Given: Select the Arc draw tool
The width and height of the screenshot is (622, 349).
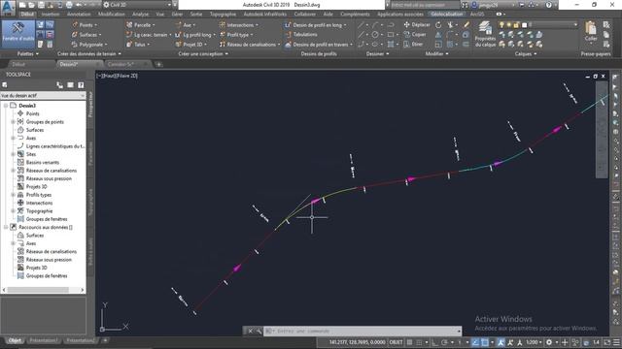Looking at the screenshot, I should (x=375, y=25).
